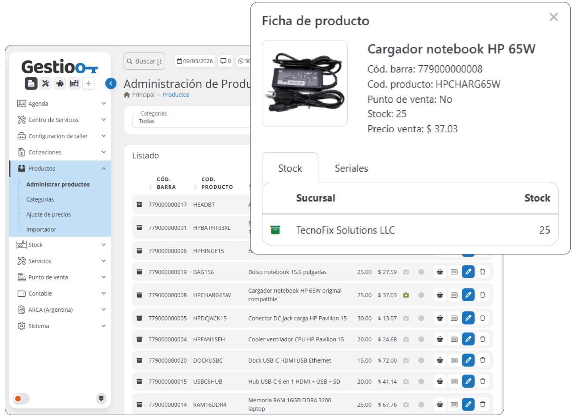Open the Productos breadcrumb link
Image resolution: width=573 pixels, height=419 pixels.
(176, 95)
